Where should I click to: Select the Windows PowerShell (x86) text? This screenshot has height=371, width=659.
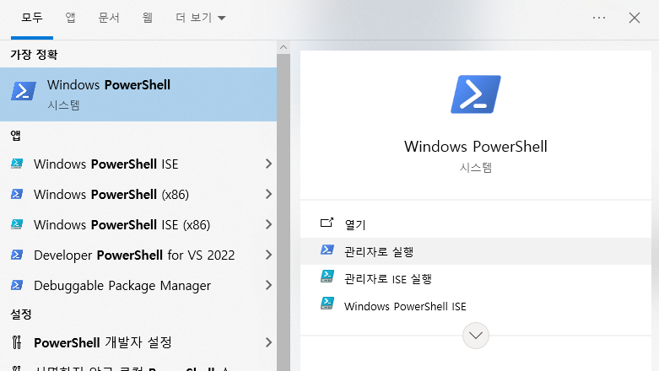click(111, 195)
